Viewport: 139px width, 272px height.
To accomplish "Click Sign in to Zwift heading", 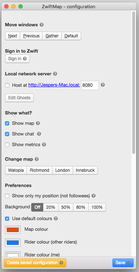I will 22,51.
